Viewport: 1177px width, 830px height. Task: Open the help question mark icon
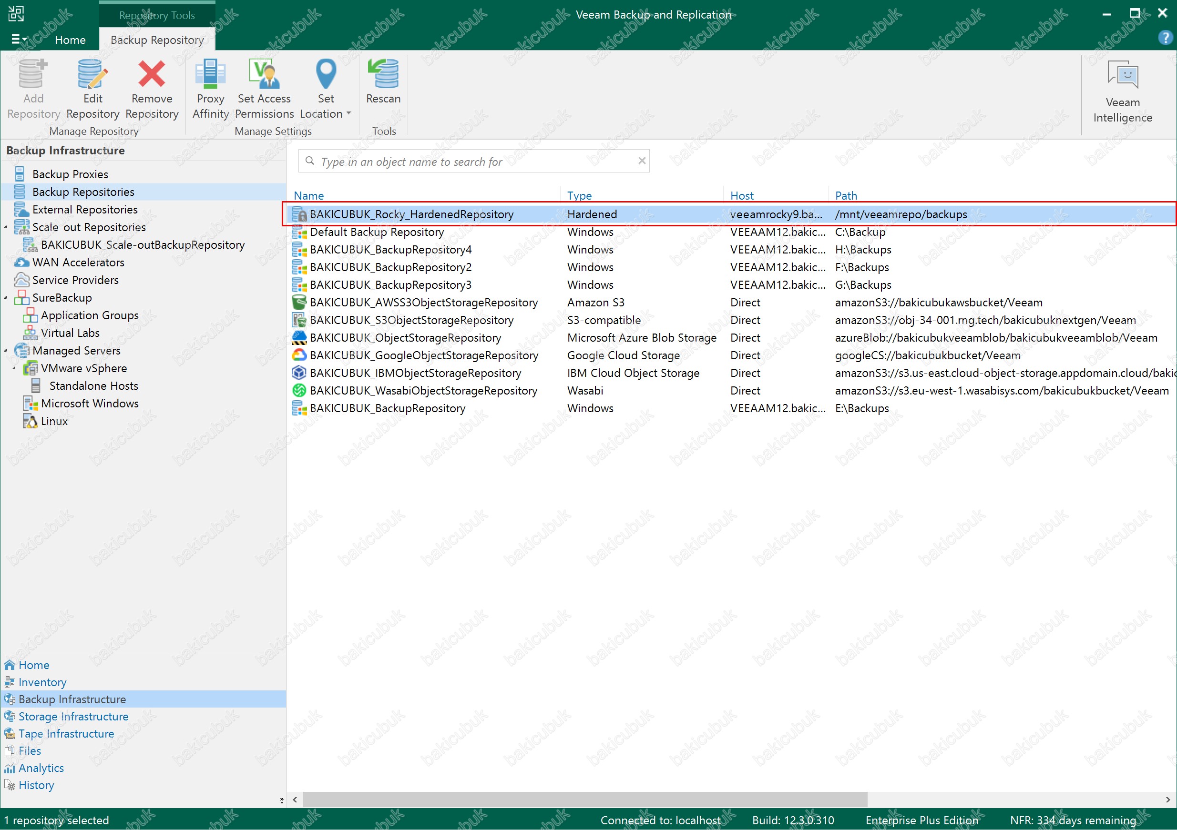pyautogui.click(x=1165, y=38)
